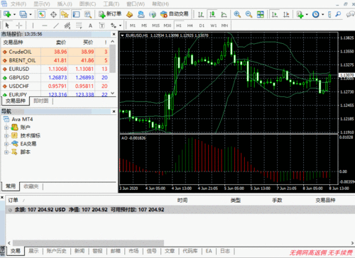Screen dimensions: 355x258
Task: Open the 工具(T) menu
Action: (x=111, y=4)
